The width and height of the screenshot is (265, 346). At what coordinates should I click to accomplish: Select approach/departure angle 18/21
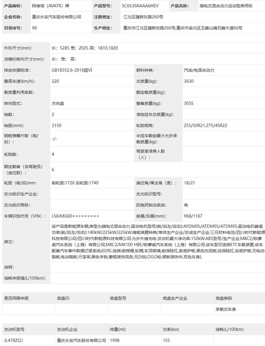click(x=190, y=183)
